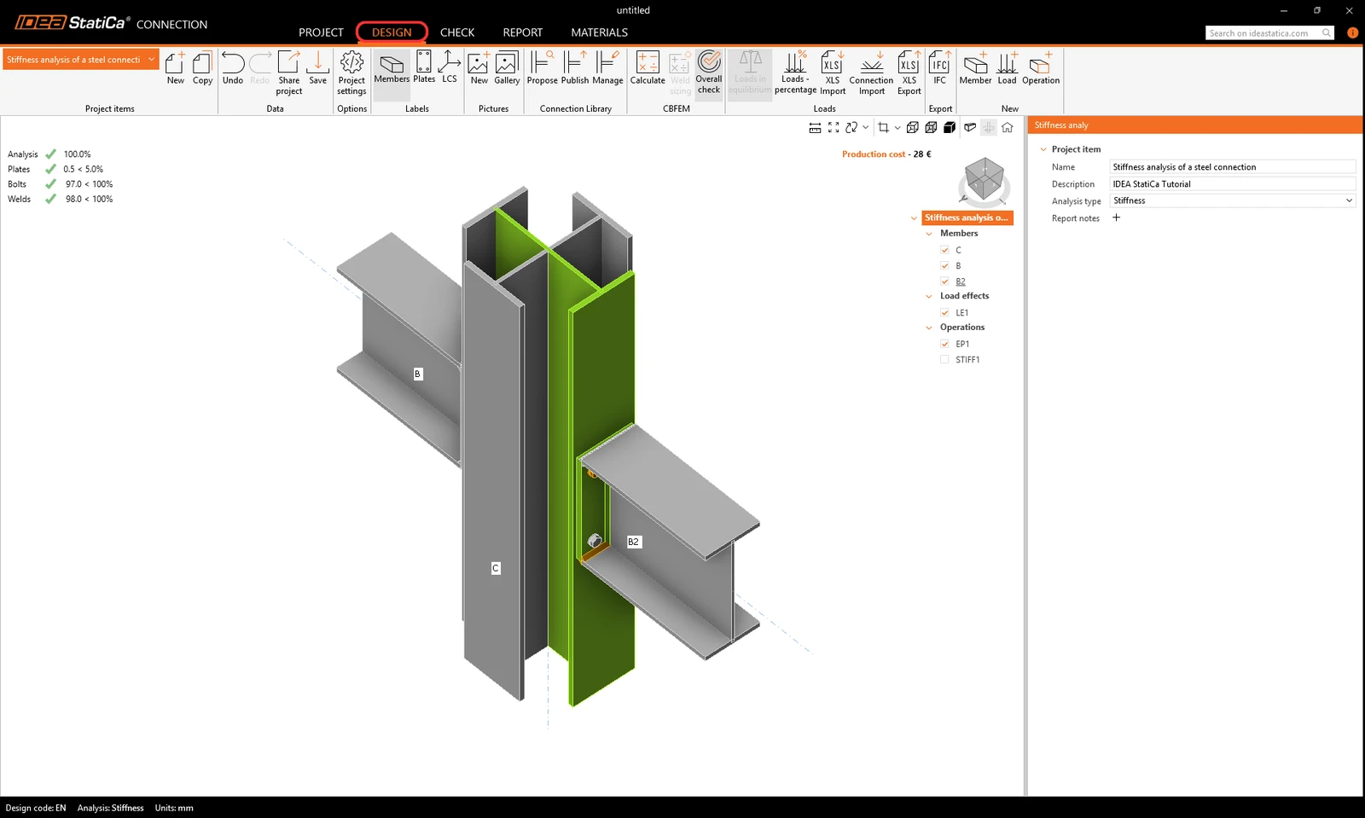Open the crop view dropdown arrow
The image size is (1365, 818).
click(x=897, y=128)
